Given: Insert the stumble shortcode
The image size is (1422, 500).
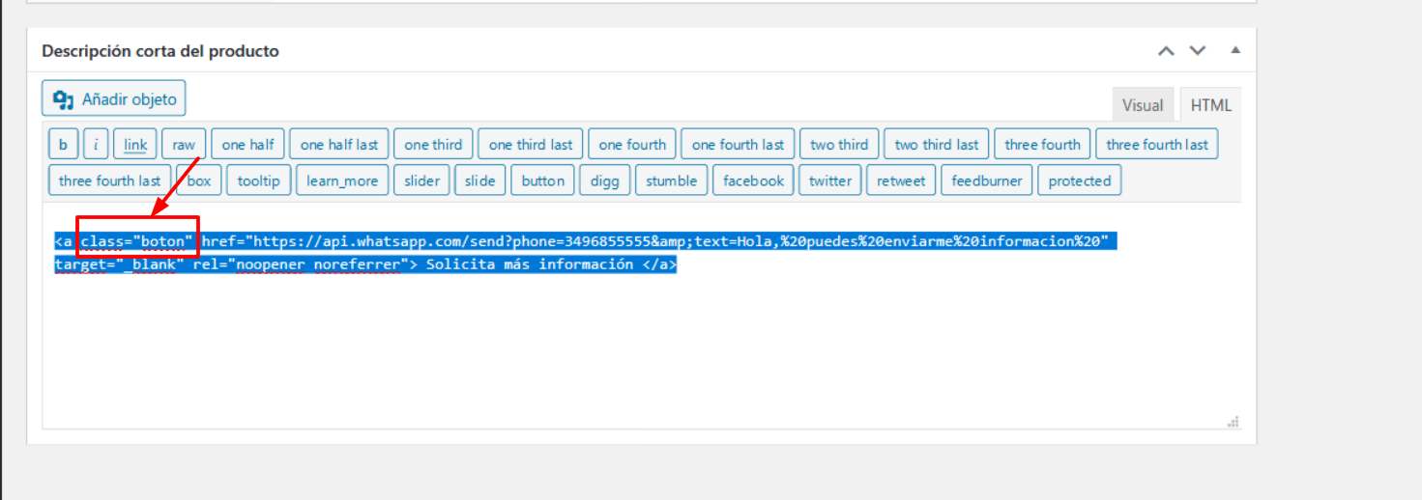Looking at the screenshot, I should (x=672, y=181).
